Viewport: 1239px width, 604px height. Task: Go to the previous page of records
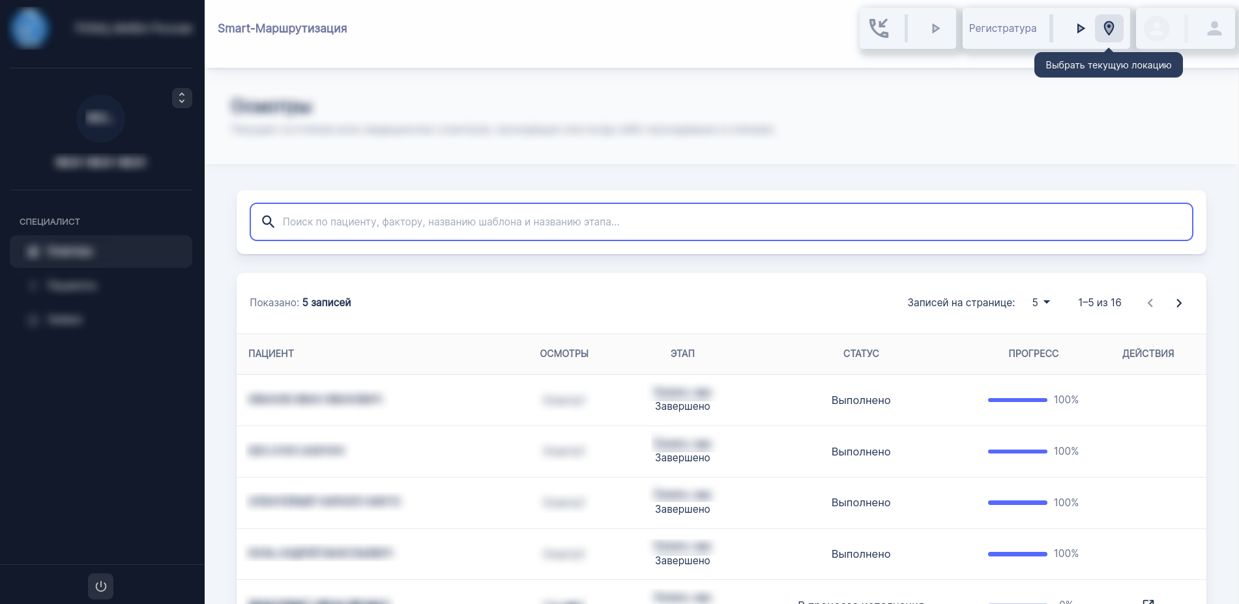pyautogui.click(x=1150, y=303)
